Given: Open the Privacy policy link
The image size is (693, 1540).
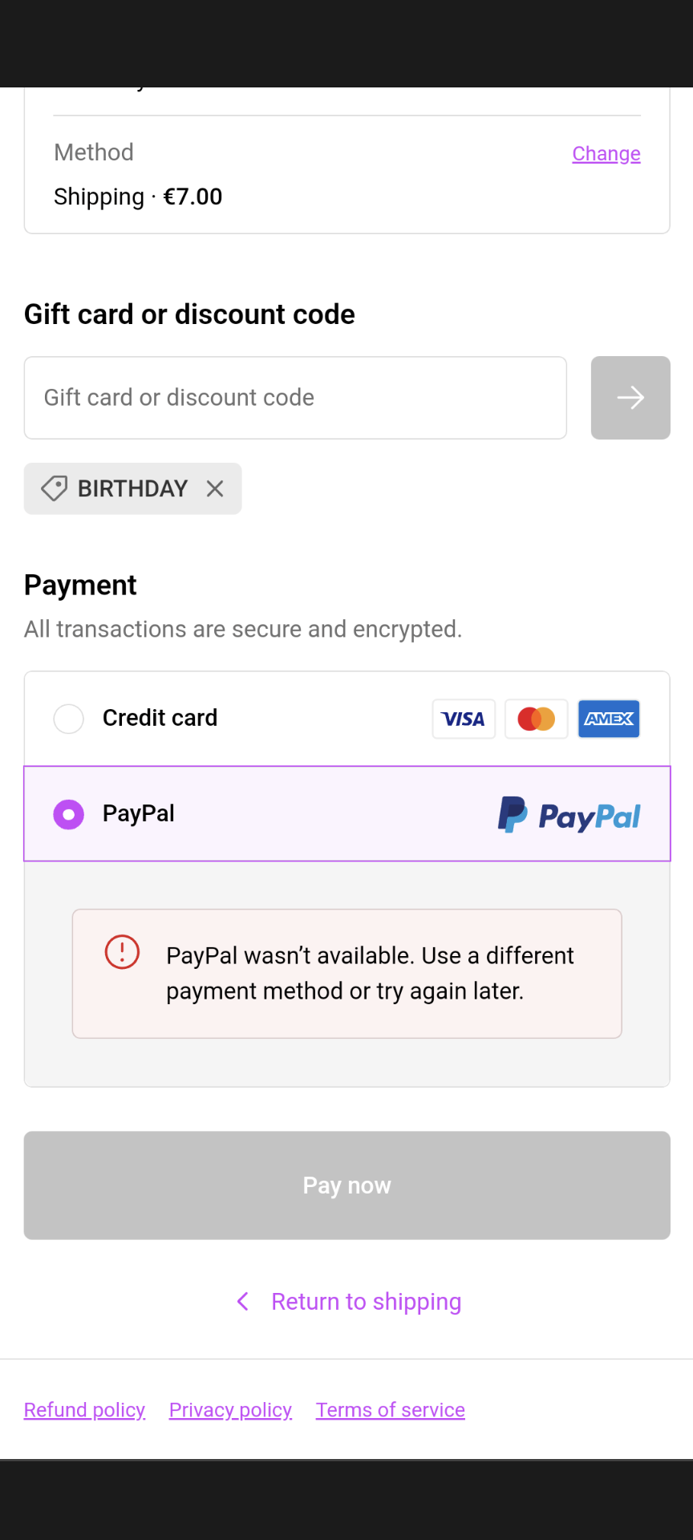Looking at the screenshot, I should (230, 1410).
